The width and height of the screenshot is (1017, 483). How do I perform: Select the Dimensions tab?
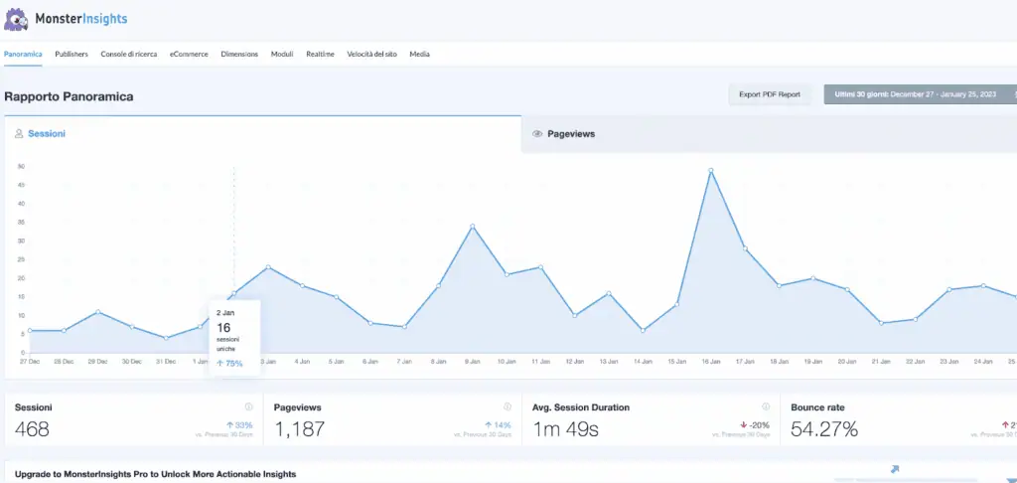tap(239, 54)
